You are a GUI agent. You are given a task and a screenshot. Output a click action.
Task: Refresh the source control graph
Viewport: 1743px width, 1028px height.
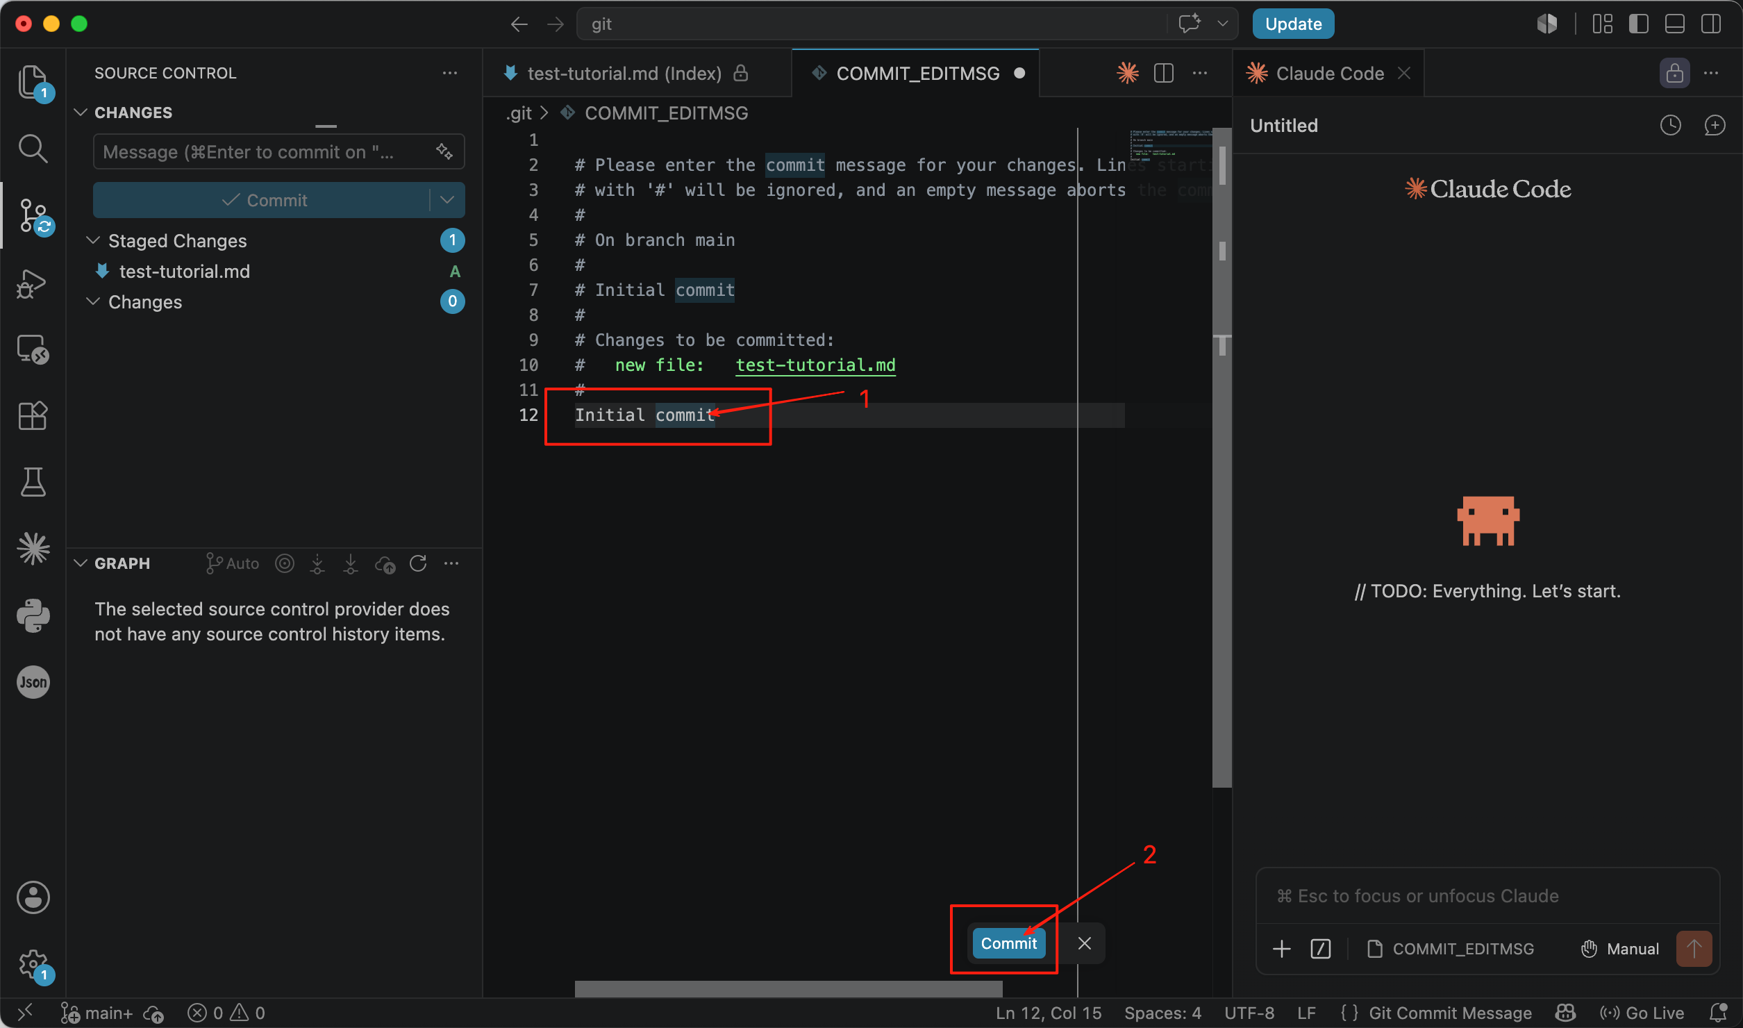click(x=418, y=563)
